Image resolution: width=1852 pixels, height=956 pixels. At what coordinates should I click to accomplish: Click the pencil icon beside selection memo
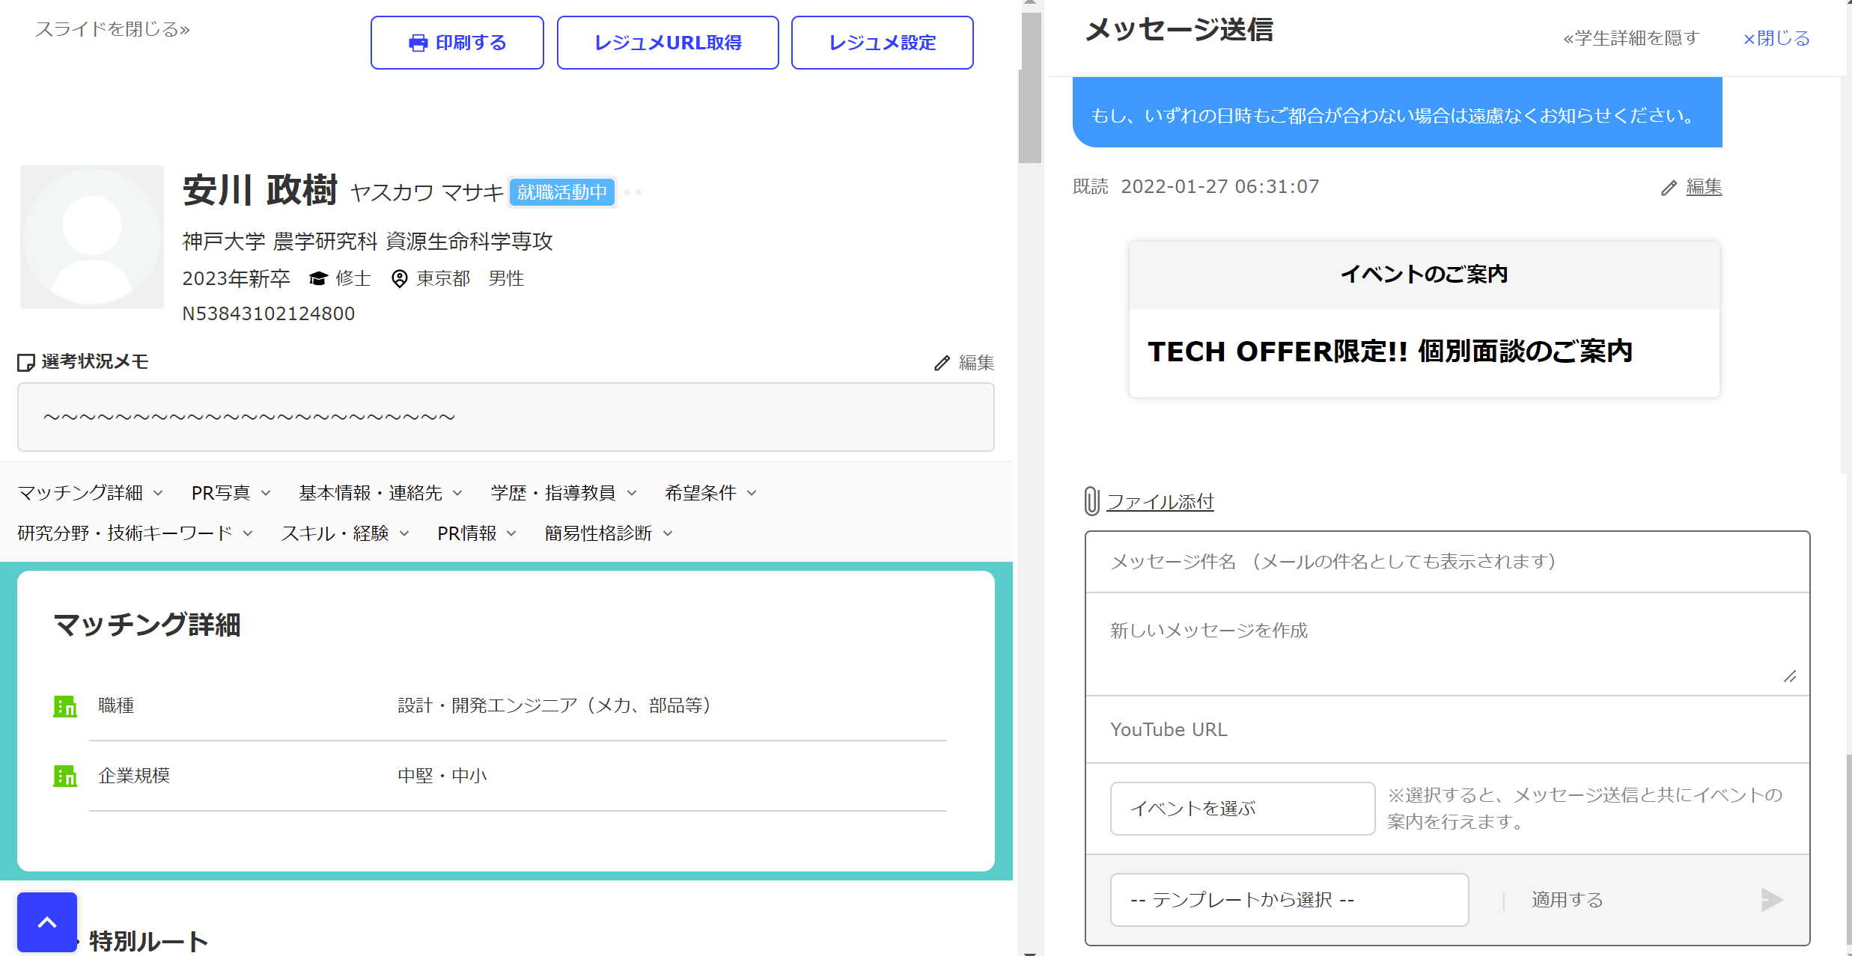pyautogui.click(x=942, y=364)
